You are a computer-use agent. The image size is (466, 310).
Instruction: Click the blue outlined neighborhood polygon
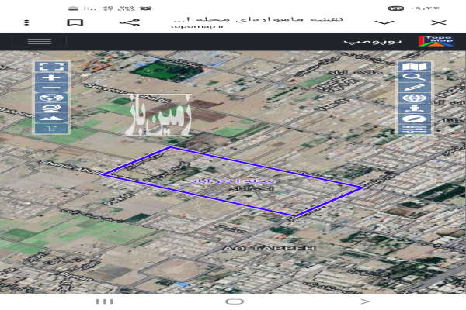(x=233, y=182)
